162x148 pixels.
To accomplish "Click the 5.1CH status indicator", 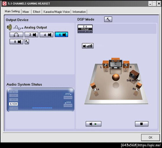I will (13, 104).
